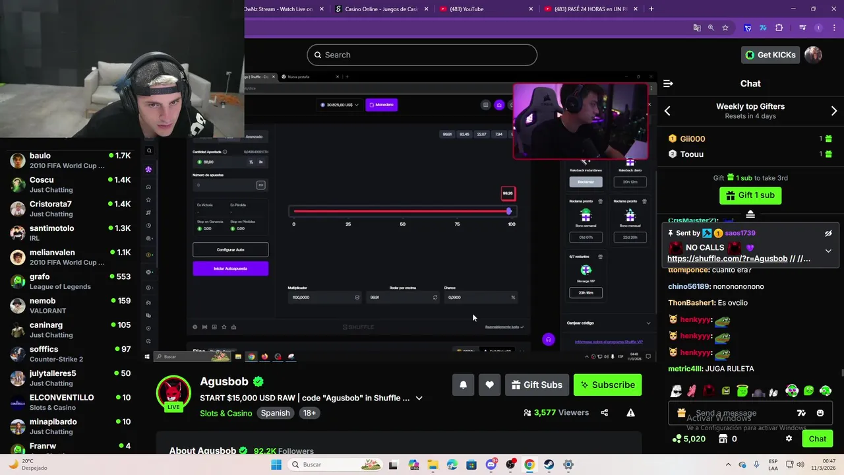Collapse the gifters leaderboard handle
The image size is (844, 475).
[750, 214]
